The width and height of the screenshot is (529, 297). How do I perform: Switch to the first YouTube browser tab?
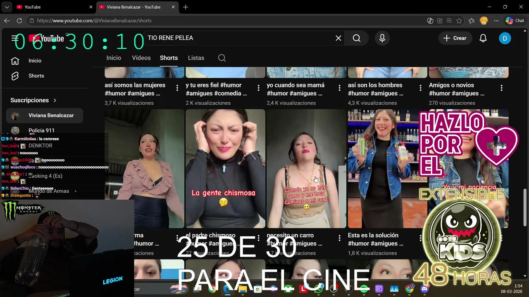pos(54,7)
